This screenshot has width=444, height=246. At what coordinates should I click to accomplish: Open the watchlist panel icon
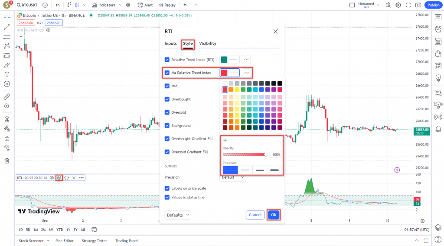tap(438, 18)
